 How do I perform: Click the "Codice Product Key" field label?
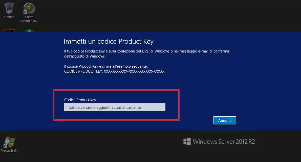click(80, 100)
